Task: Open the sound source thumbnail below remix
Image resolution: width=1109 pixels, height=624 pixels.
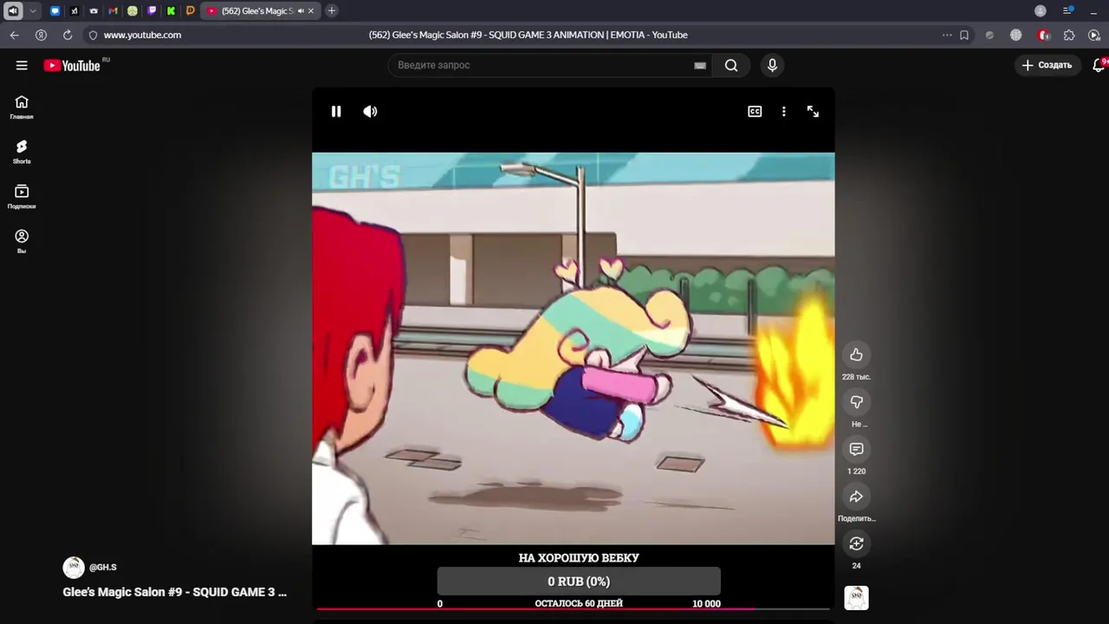Action: coord(856,598)
